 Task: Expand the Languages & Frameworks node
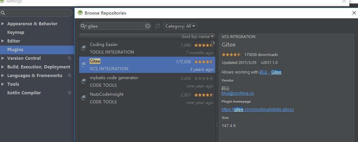pos(3,76)
